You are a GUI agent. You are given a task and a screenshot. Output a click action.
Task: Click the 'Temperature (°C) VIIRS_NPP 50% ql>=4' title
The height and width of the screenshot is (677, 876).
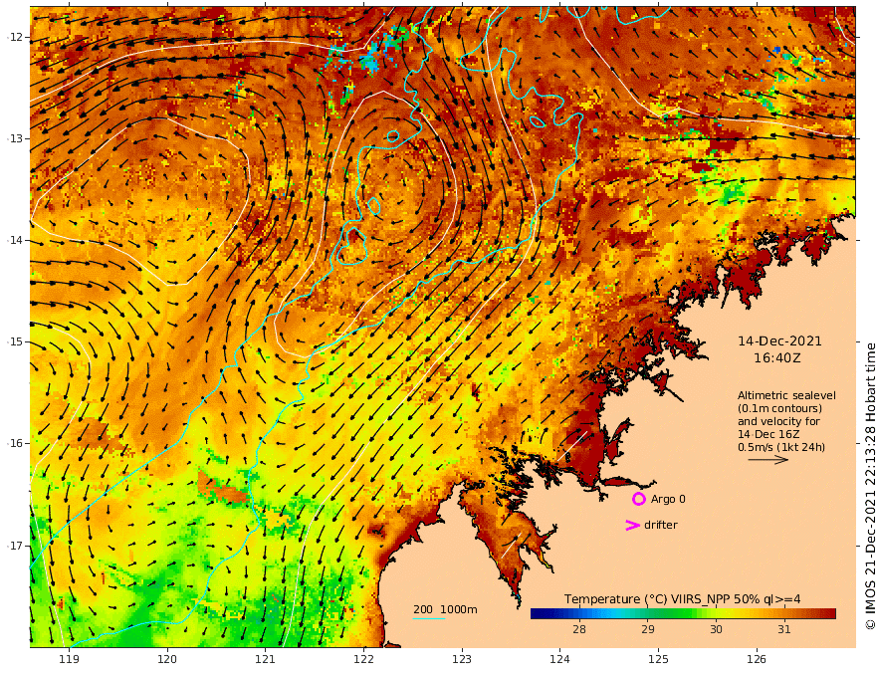pyautogui.click(x=682, y=599)
